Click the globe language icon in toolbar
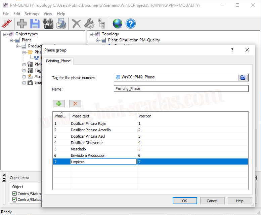 click(x=118, y=24)
